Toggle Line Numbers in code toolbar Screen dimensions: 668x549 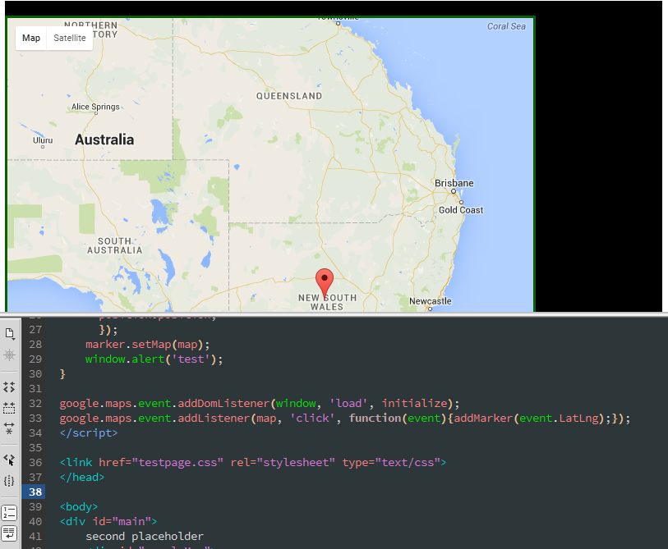point(9,513)
